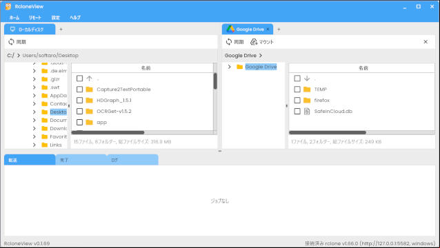The width and height of the screenshot is (440, 248).
Task: Close the Google Drive panel with X
Action: point(426,42)
